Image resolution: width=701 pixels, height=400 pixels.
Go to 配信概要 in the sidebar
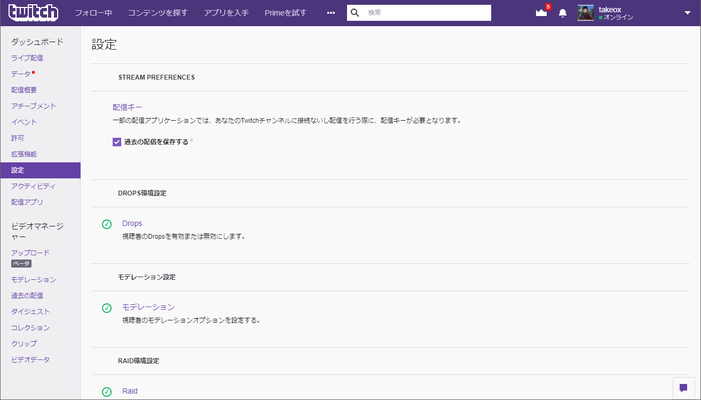(24, 90)
